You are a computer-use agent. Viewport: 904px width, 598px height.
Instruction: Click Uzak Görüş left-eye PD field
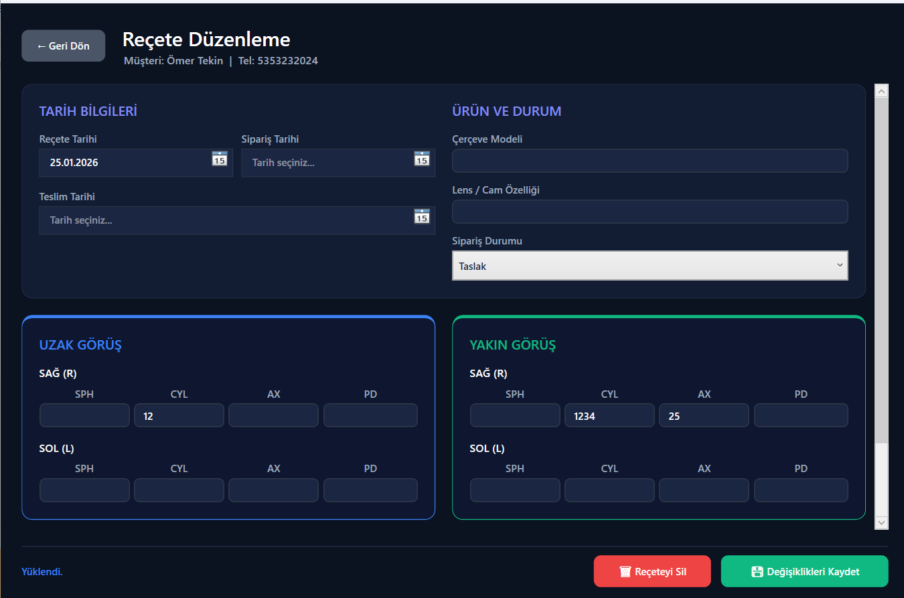[370, 490]
